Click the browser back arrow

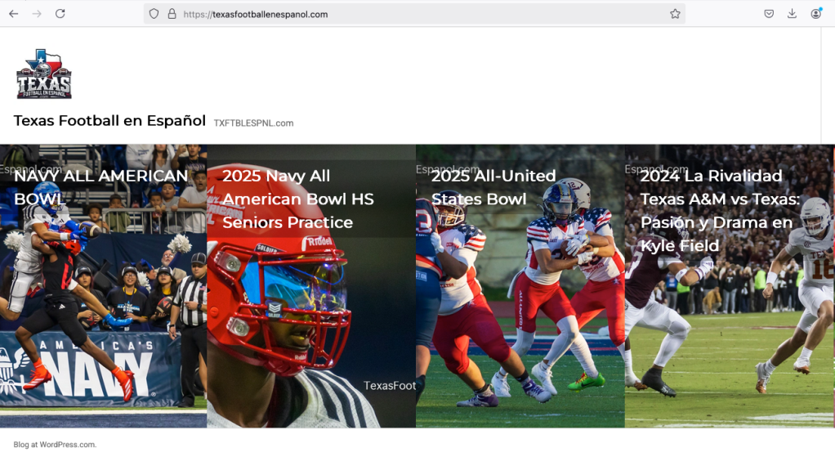point(13,14)
